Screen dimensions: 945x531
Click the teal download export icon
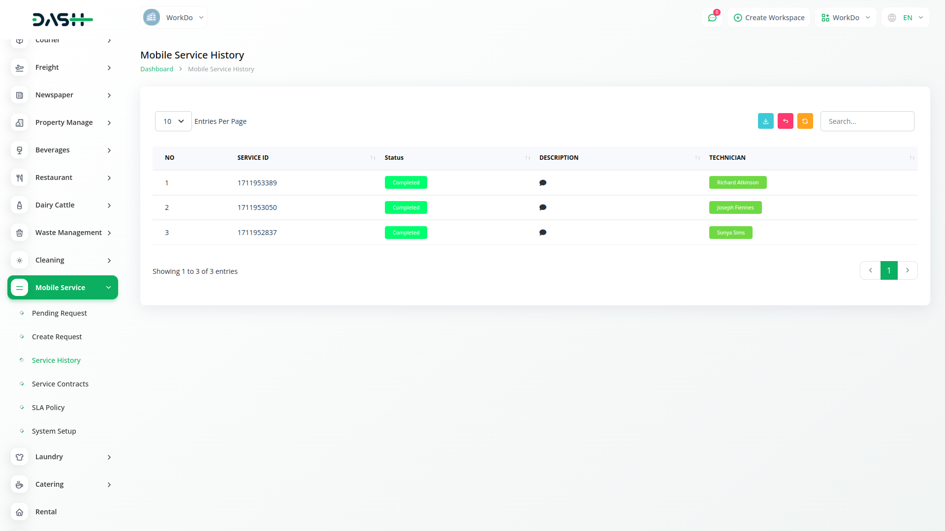(765, 121)
